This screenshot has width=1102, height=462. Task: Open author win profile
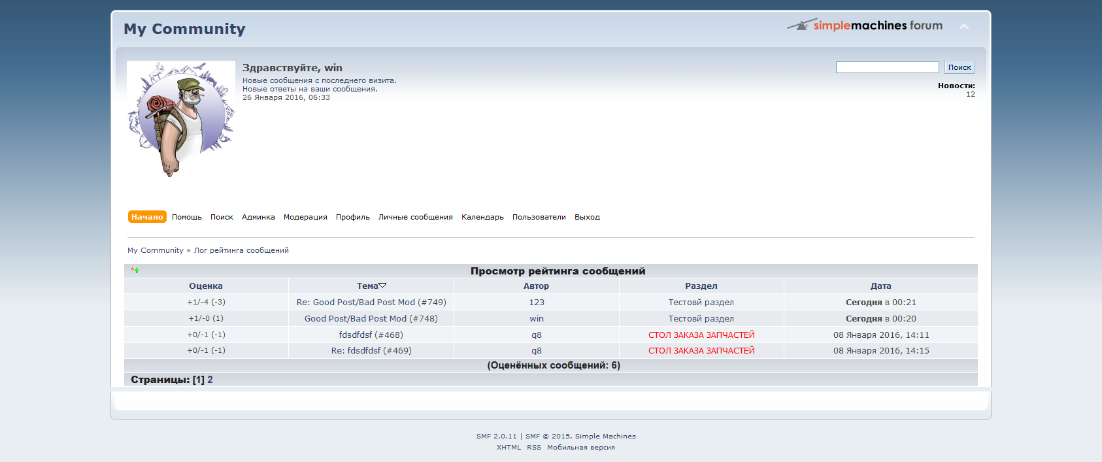click(537, 318)
